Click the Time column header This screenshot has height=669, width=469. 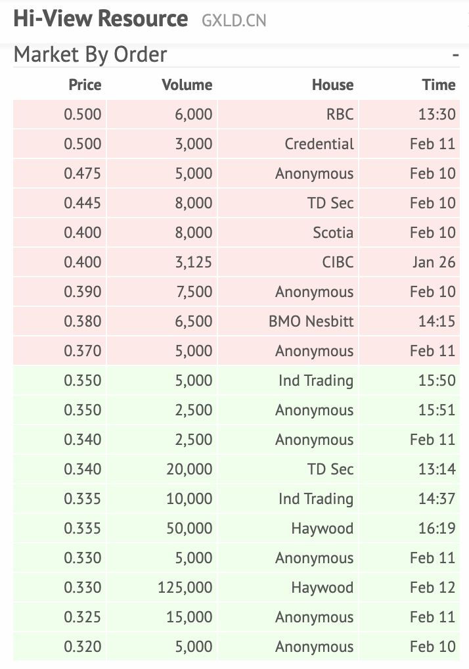coord(439,85)
